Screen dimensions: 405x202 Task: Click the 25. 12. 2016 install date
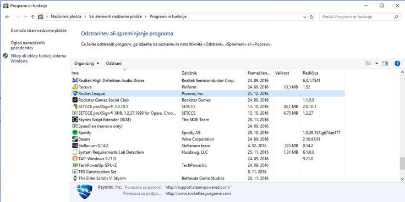(x=258, y=93)
